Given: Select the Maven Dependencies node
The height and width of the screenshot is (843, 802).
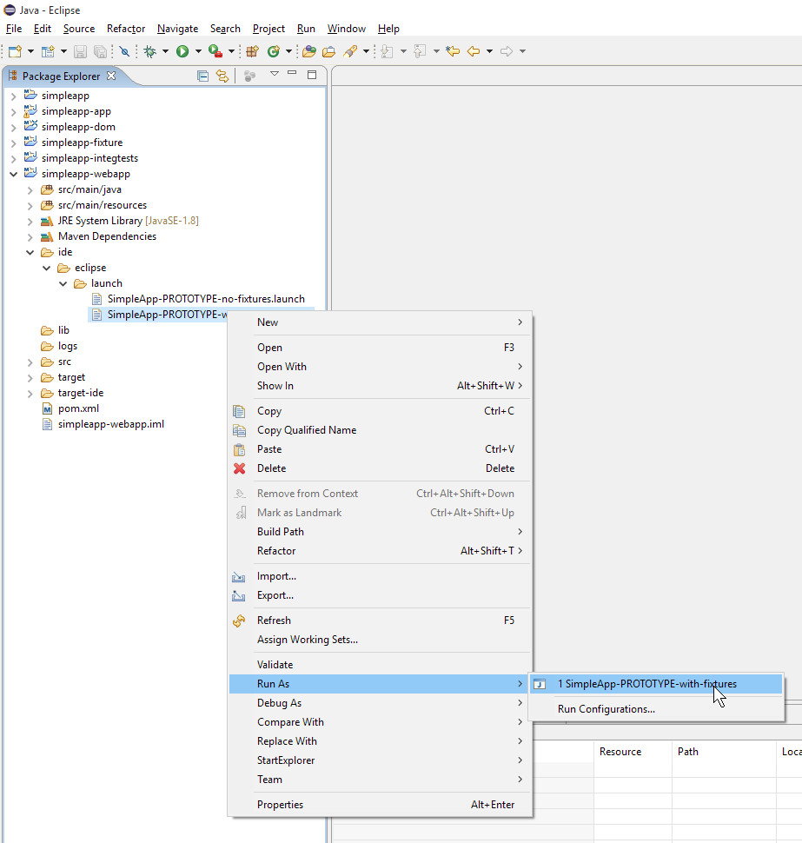Looking at the screenshot, I should tap(107, 236).
